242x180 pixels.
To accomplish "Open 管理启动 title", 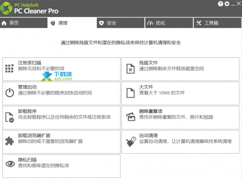I will point(27,87).
